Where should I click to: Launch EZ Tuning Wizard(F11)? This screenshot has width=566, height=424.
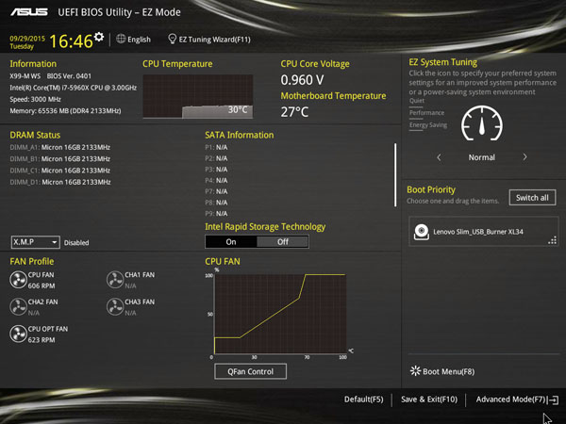[214, 40]
